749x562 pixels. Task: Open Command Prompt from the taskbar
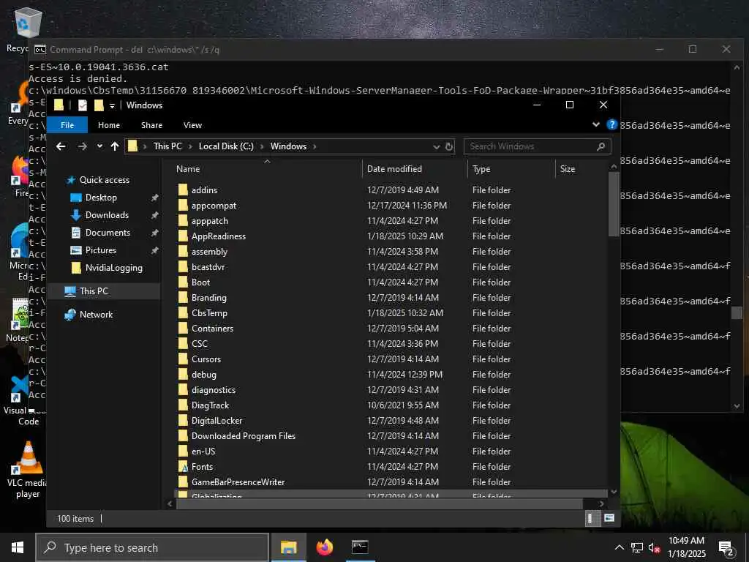pyautogui.click(x=360, y=547)
